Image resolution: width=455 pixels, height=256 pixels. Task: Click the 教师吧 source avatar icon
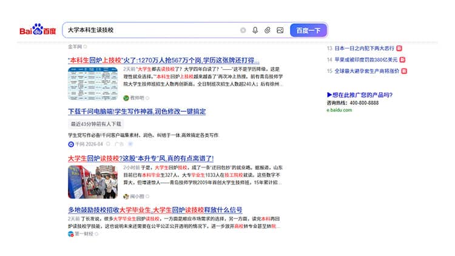point(126,98)
